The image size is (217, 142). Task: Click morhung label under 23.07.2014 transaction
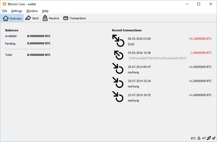pyautogui.click(x=133, y=100)
